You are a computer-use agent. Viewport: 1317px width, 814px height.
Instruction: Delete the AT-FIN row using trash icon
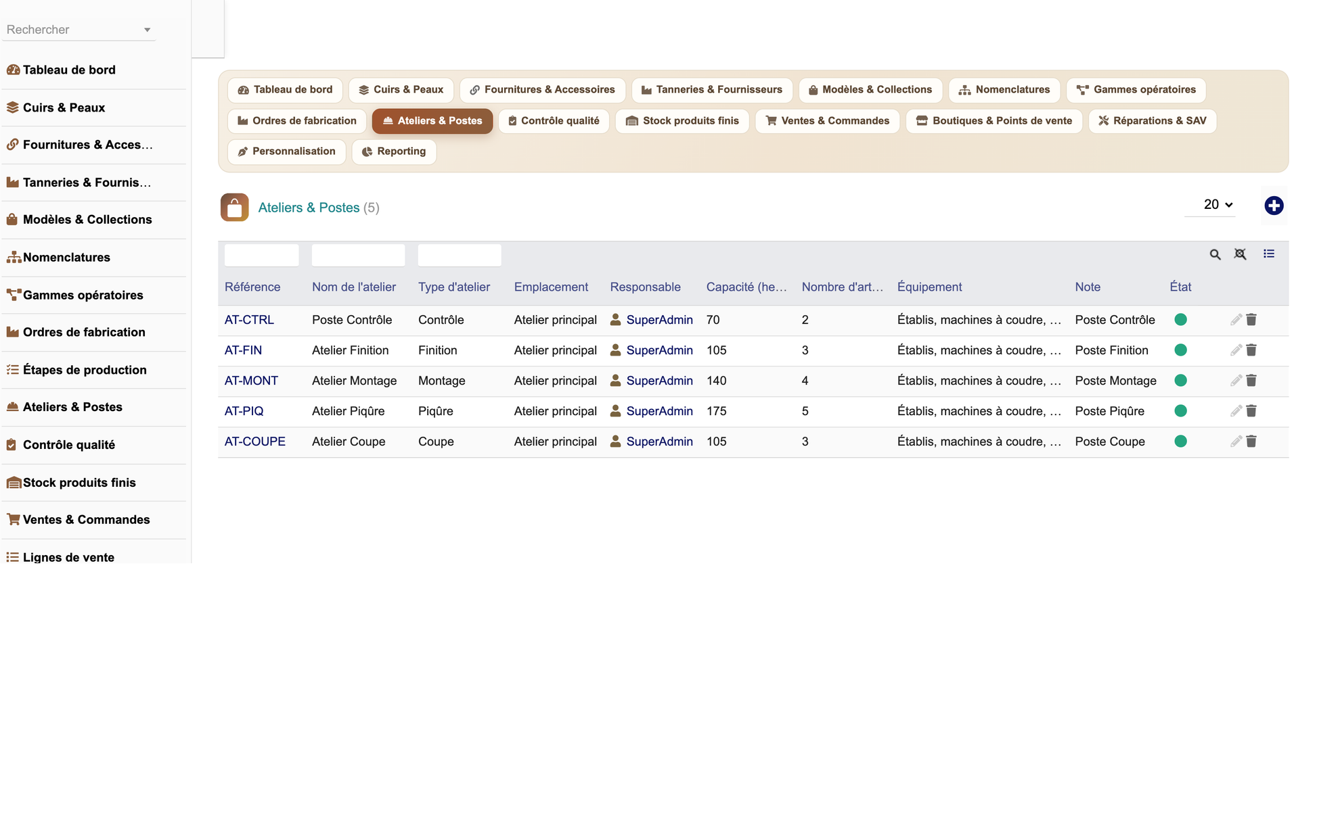click(1251, 350)
